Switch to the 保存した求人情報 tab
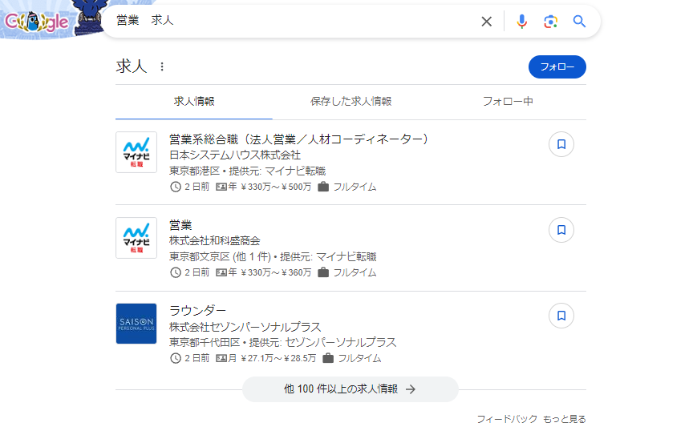Image resolution: width=697 pixels, height=443 pixels. [351, 102]
